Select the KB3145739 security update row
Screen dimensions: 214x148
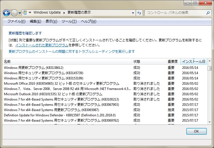[x=105, y=73]
